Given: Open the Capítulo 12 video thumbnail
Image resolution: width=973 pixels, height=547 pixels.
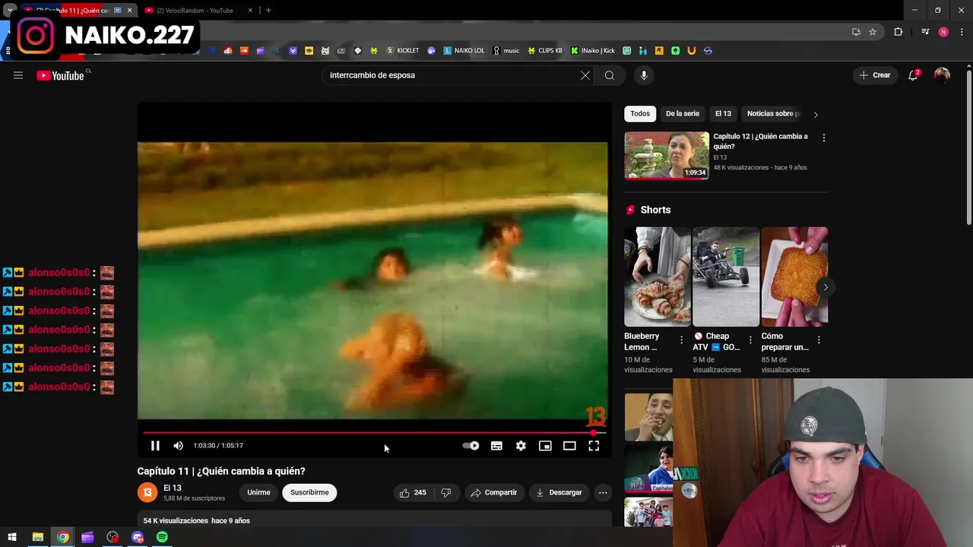Looking at the screenshot, I should click(x=667, y=156).
